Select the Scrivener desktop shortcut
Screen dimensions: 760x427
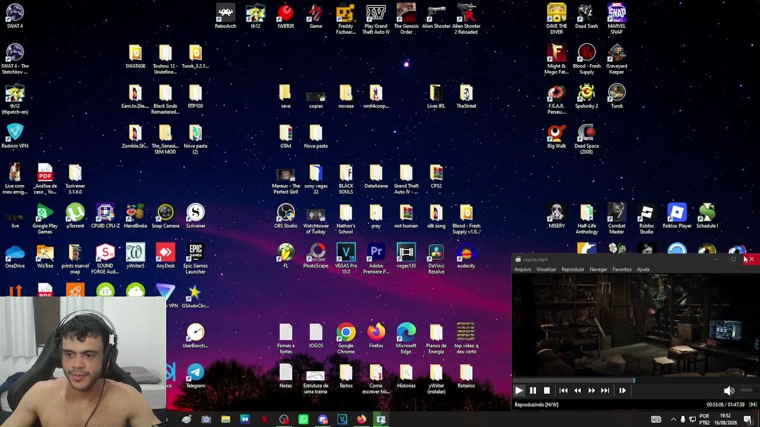(195, 216)
